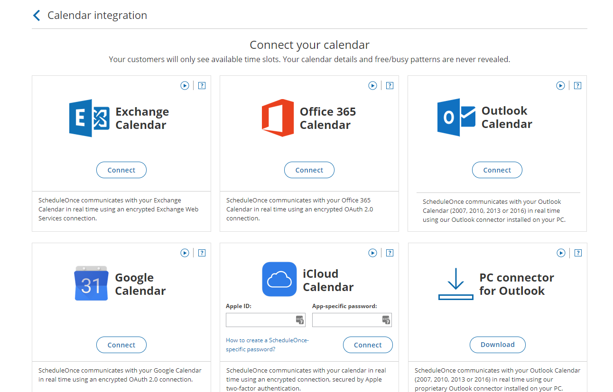Download the PC connector for Outlook
The image size is (613, 392).
coord(497,345)
